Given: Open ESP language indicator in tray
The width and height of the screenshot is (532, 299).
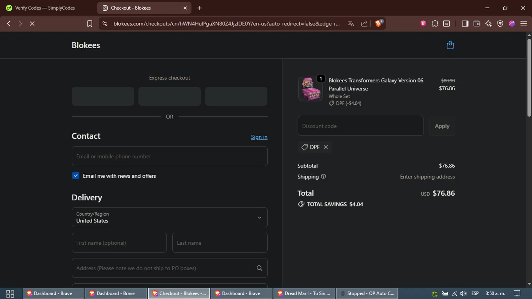Looking at the screenshot, I should click(475, 293).
